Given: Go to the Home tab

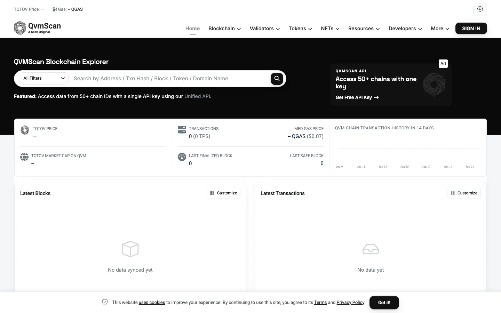Looking at the screenshot, I should point(192,29).
